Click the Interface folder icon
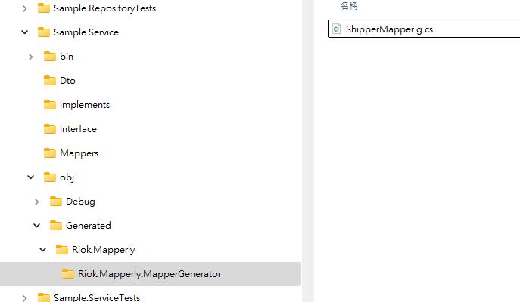Image resolution: width=520 pixels, height=302 pixels. click(x=50, y=129)
